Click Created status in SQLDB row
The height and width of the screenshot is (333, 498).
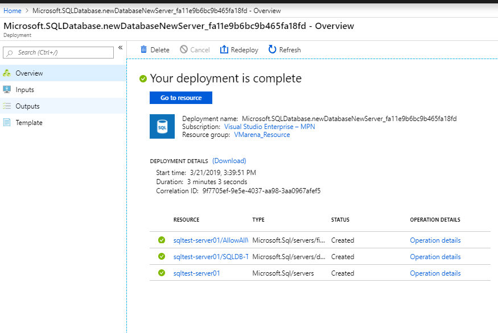pyautogui.click(x=343, y=257)
